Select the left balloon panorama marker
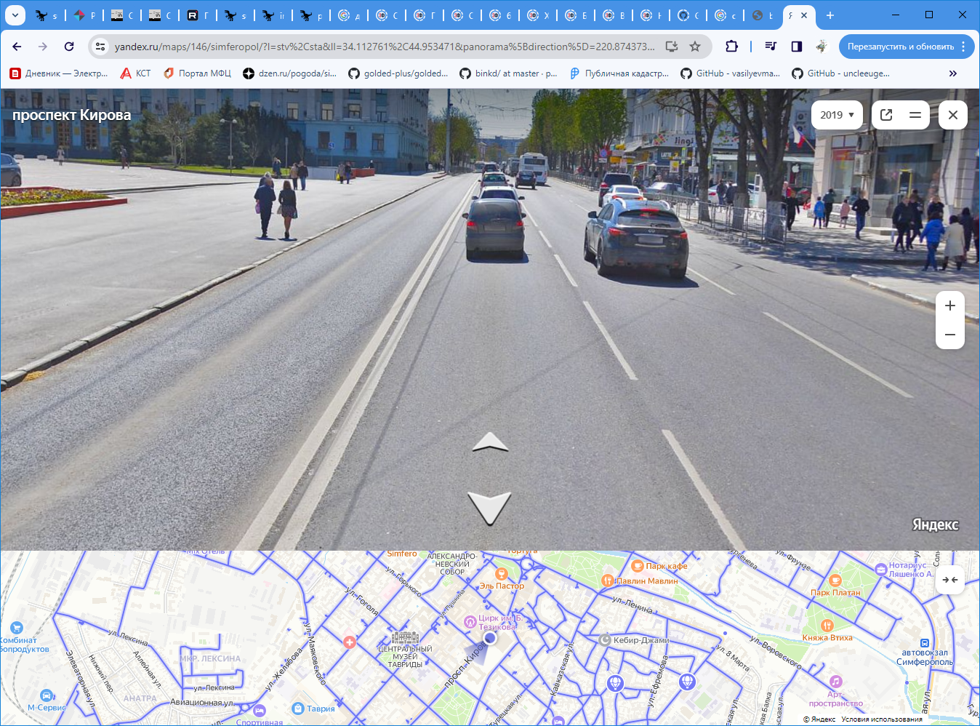 615,683
